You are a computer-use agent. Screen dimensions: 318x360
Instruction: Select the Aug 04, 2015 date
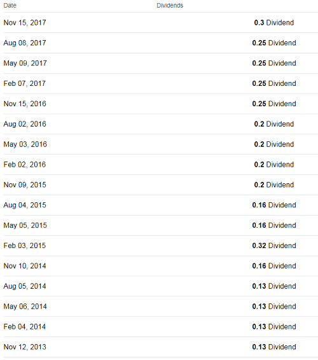tap(25, 205)
